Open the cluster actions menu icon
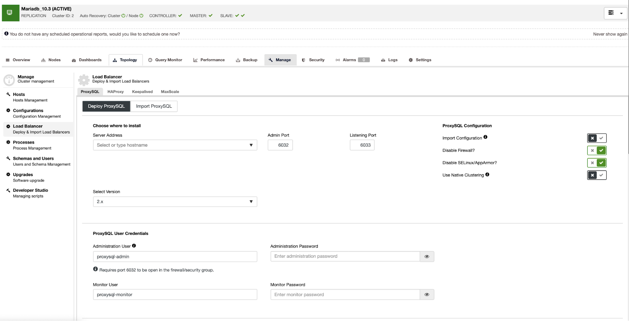 click(x=615, y=13)
